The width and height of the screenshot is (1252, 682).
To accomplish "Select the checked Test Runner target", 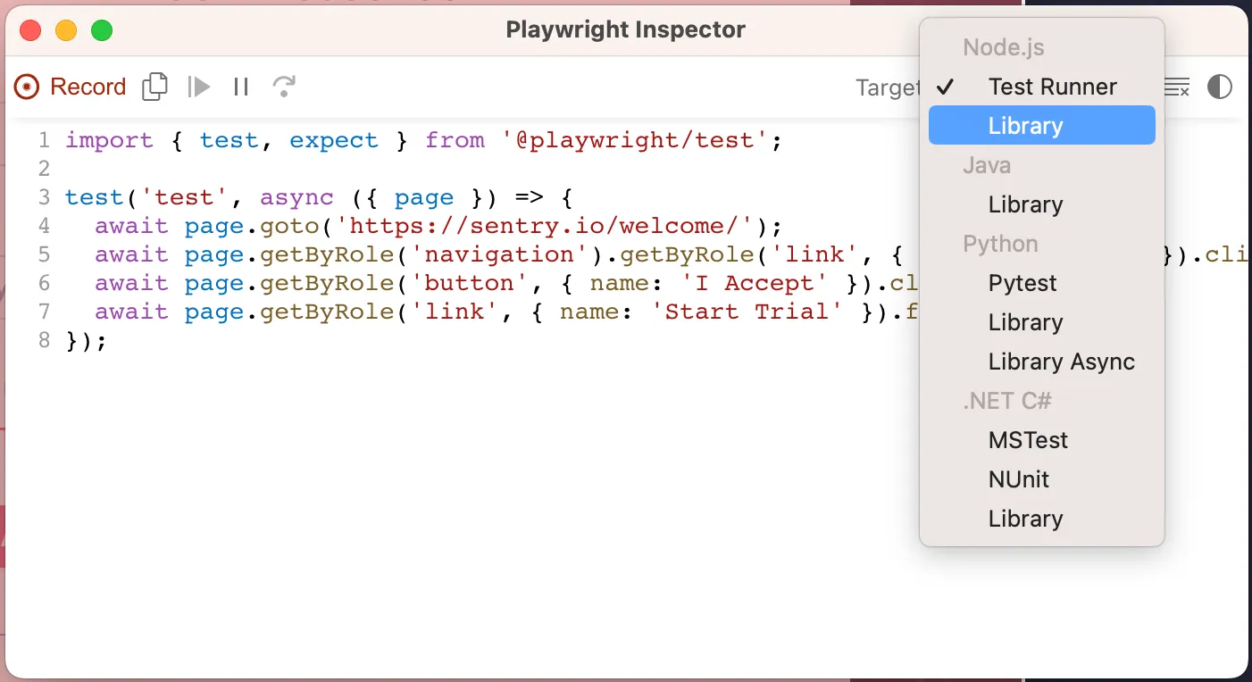I will click(x=1053, y=86).
